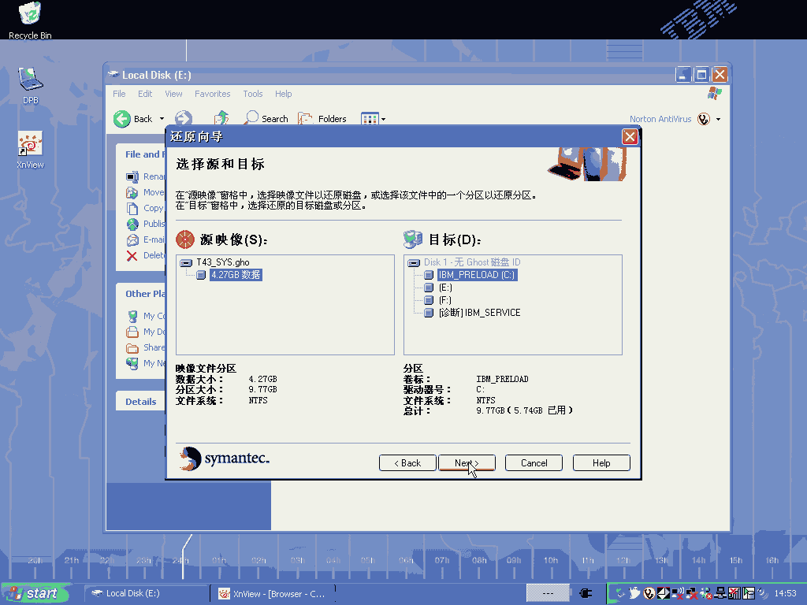Viewport: 807px width, 605px height.
Task: Expand the Norton AntiVirus dropdown arrow
Action: pos(718,120)
